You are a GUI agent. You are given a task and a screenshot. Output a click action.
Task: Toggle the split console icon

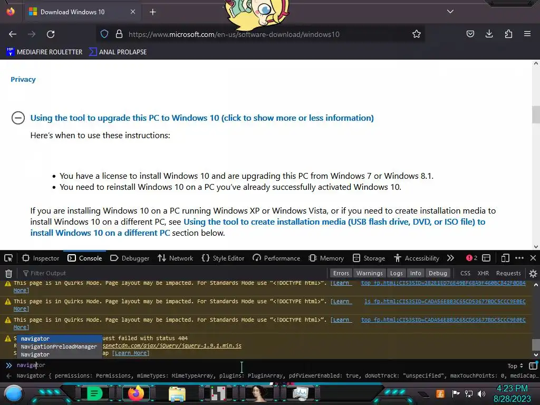click(x=486, y=258)
